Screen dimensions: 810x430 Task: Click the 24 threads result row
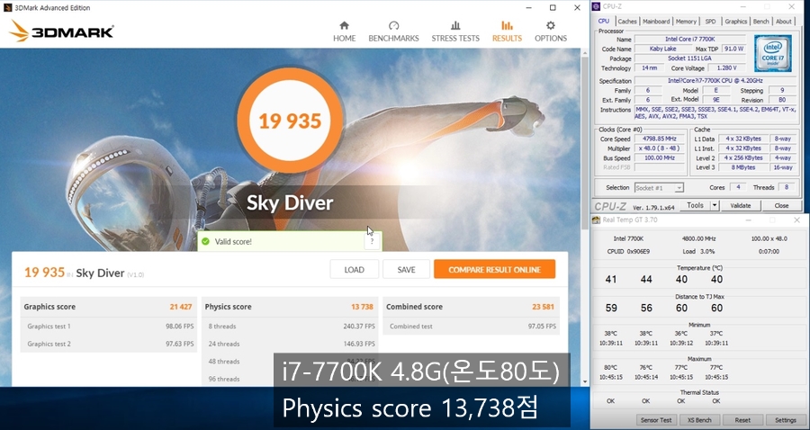tap(290, 344)
